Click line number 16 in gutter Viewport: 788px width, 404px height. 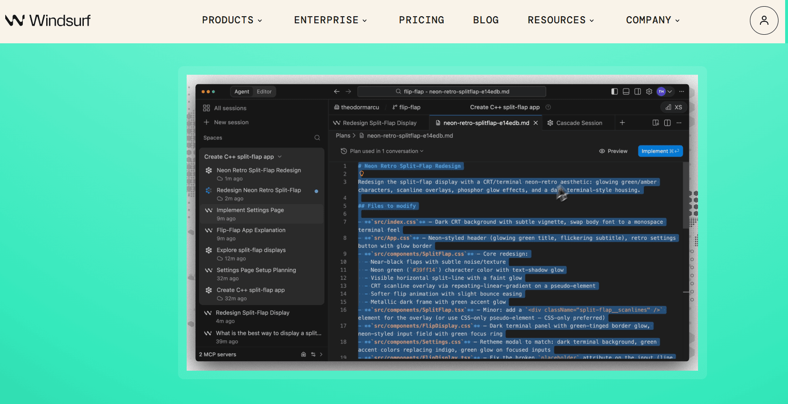point(343,310)
